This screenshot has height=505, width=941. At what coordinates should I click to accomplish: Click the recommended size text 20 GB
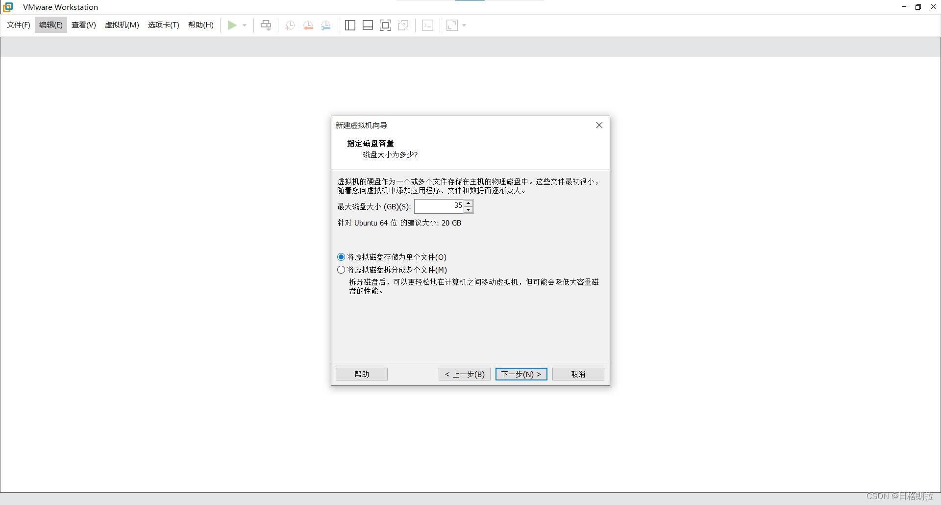pyautogui.click(x=451, y=223)
